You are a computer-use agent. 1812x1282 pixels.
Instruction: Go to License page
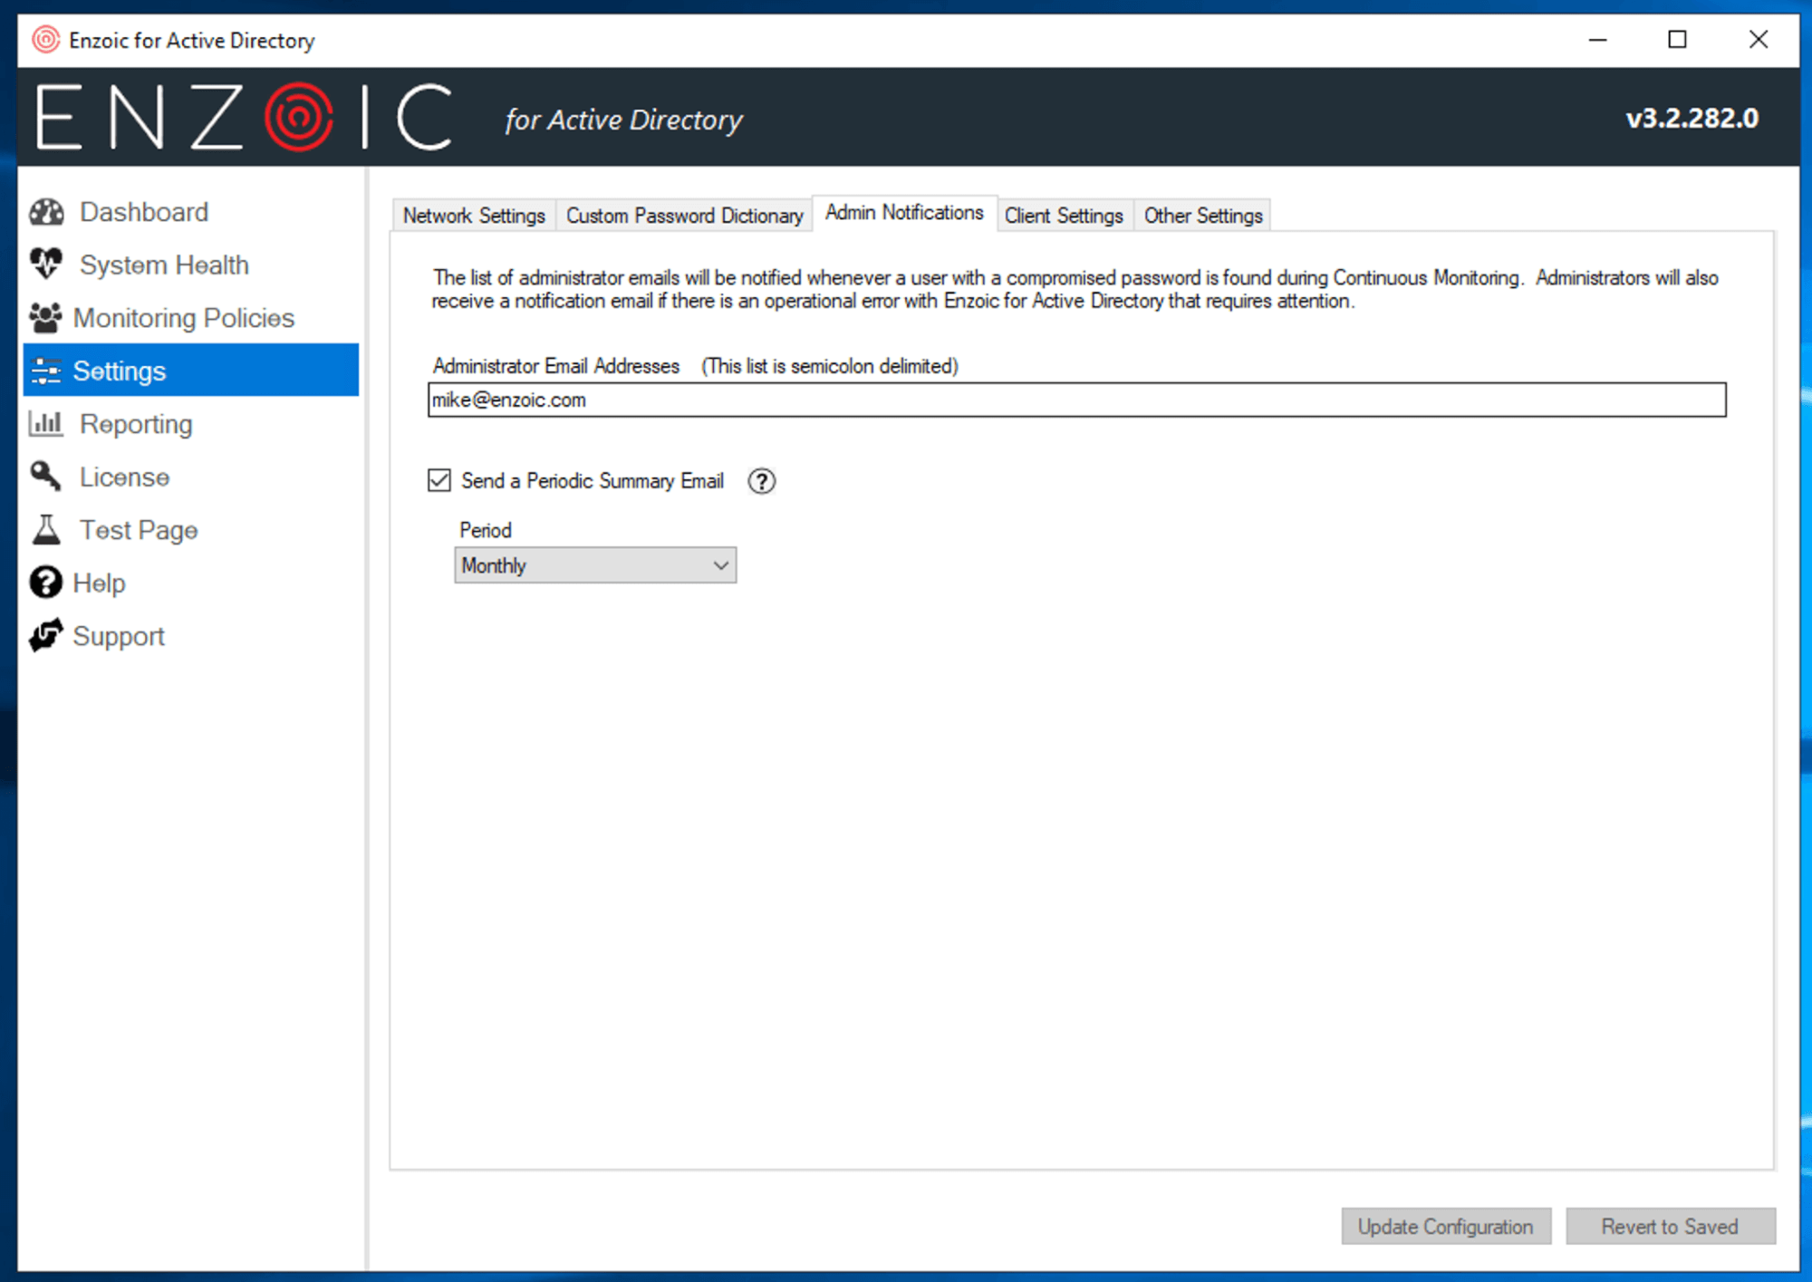point(124,477)
